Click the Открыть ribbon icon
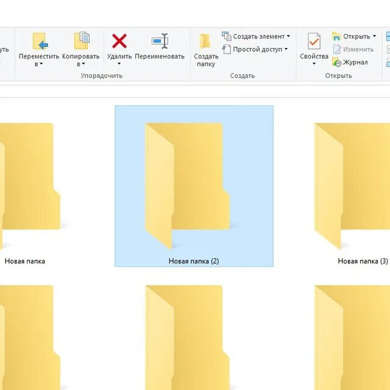Screen dimensions: 390x390 pyautogui.click(x=336, y=37)
